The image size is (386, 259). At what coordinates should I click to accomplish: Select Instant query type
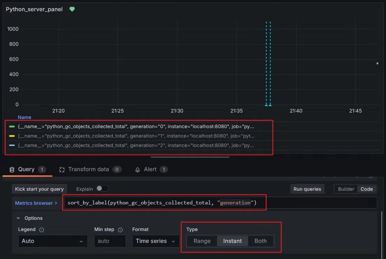point(232,241)
